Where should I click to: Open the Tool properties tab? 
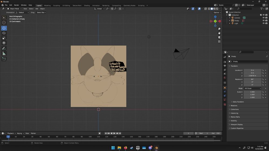(225, 57)
